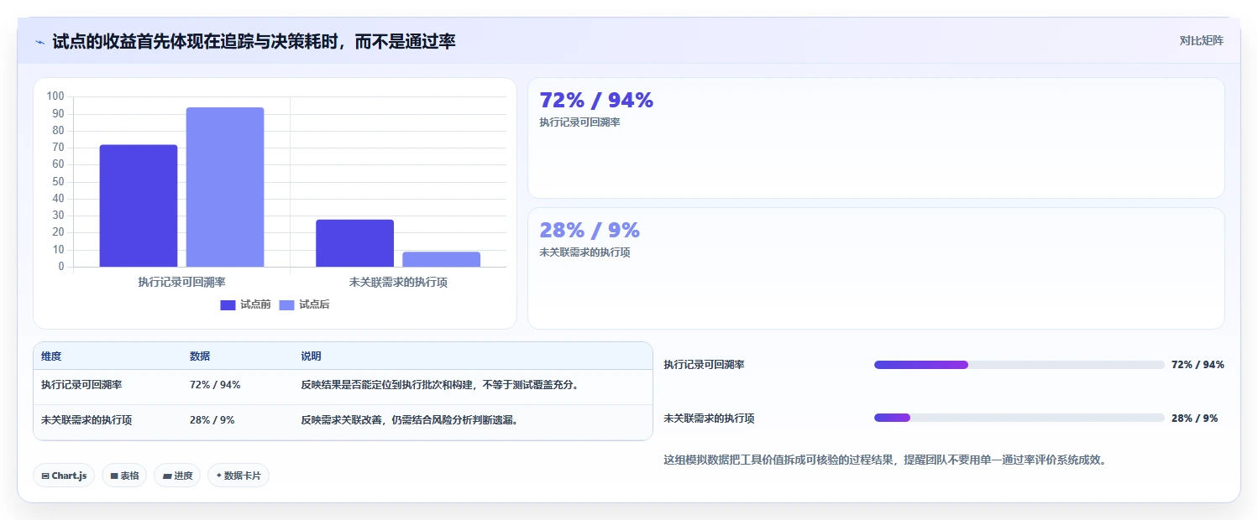Click the 说明 table column header
This screenshot has width=1258, height=520.
(311, 356)
